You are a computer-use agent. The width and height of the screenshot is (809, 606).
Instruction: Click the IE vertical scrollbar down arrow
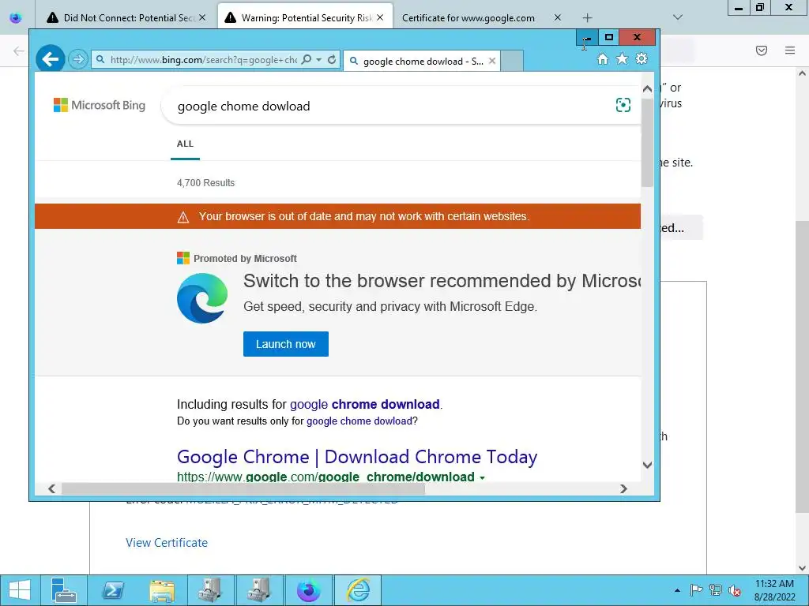click(x=648, y=465)
